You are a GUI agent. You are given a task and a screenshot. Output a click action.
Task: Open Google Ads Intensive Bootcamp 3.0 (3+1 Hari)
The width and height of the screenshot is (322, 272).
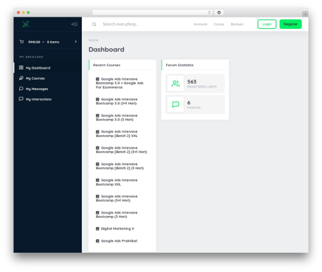[117, 101]
